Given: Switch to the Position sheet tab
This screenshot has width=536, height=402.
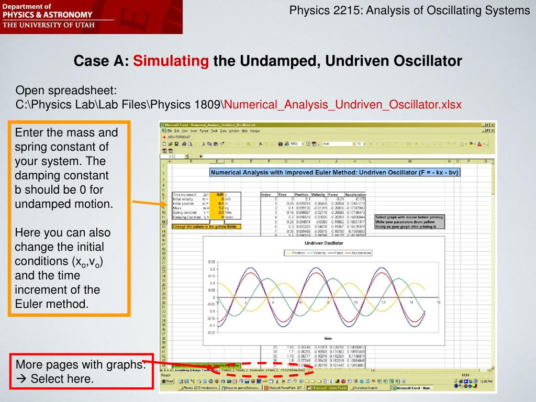Looking at the screenshot, I should (x=226, y=370).
